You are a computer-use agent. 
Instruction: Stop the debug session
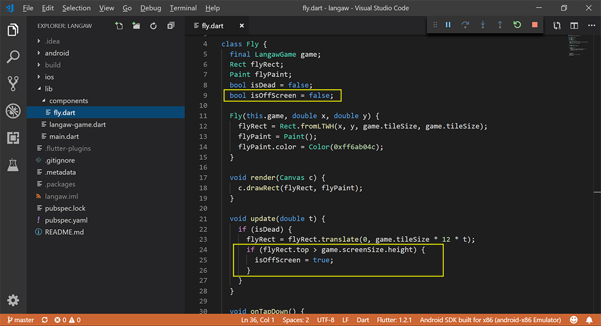pos(534,25)
